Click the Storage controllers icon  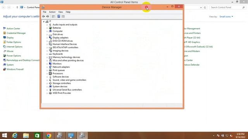50,83
